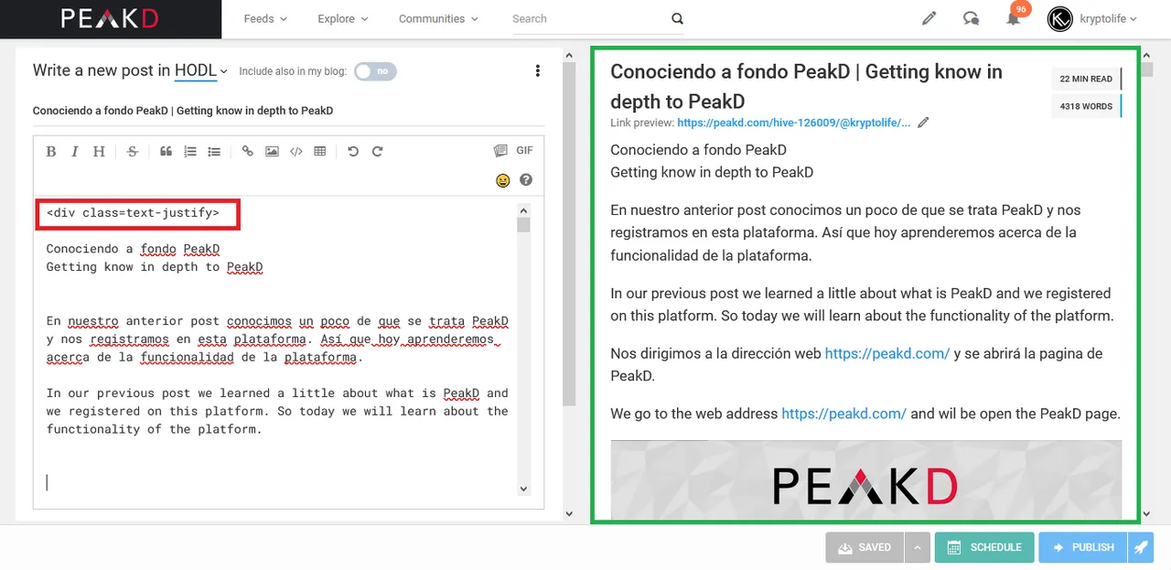Click the pencil compose icon in header
1171x570 pixels.
pos(929,18)
